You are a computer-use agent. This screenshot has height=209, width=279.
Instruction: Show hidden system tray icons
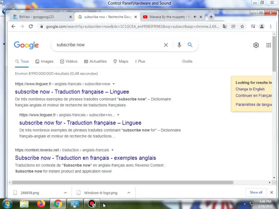pos(245,204)
